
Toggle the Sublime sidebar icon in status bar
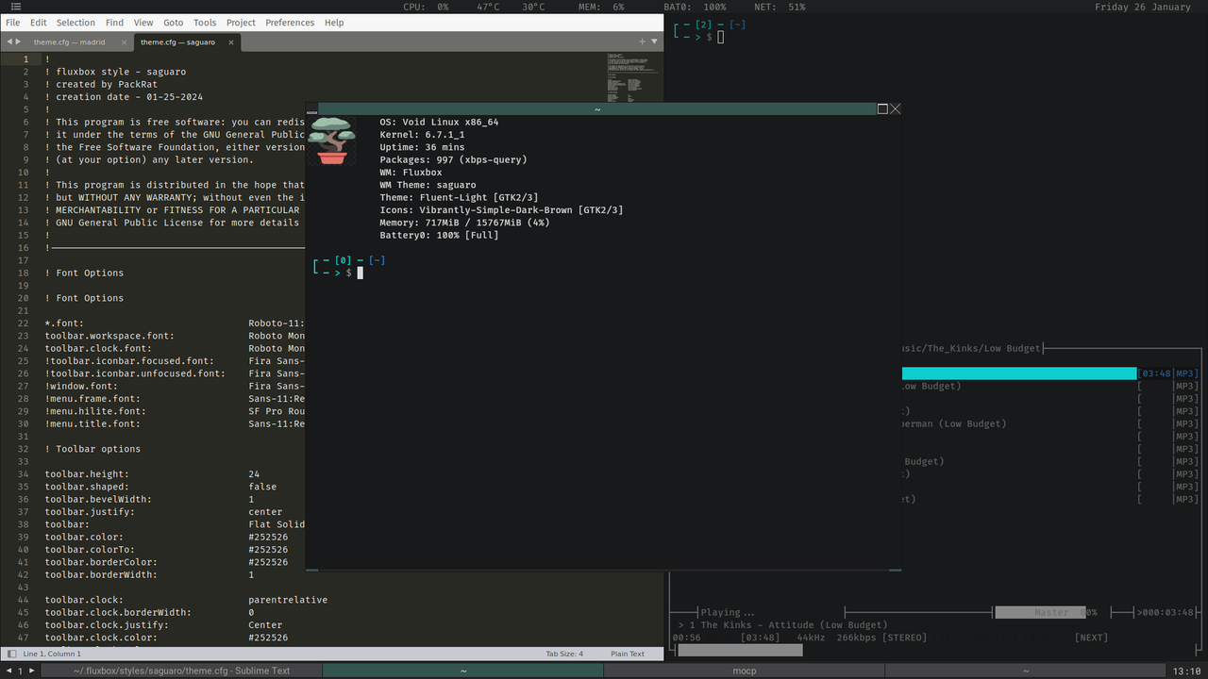(x=11, y=654)
